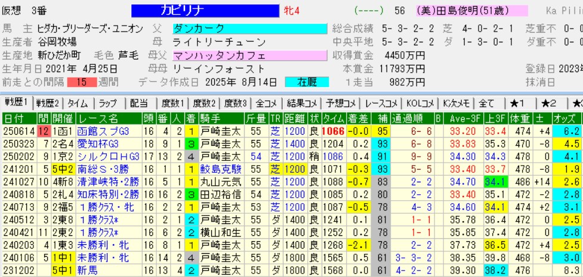Switch to the 予想コメ tab
The image size is (583, 277).
(x=340, y=102)
